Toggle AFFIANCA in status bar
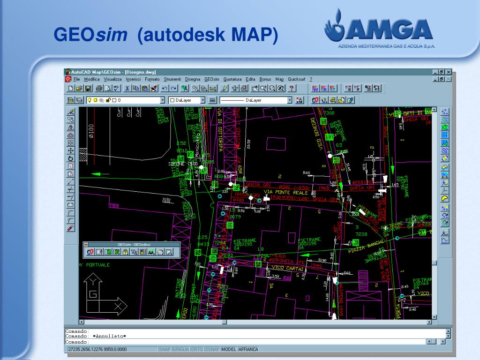The height and width of the screenshot is (360, 480). [248, 349]
